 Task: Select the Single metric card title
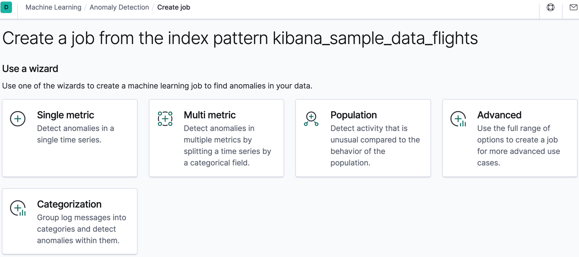tap(65, 115)
